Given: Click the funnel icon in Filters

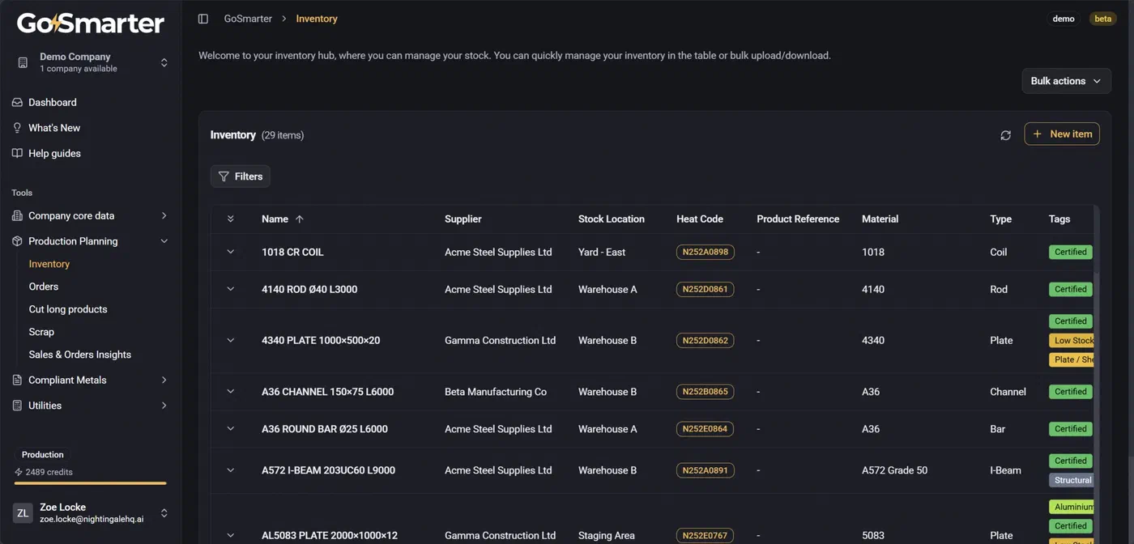Looking at the screenshot, I should pos(224,176).
